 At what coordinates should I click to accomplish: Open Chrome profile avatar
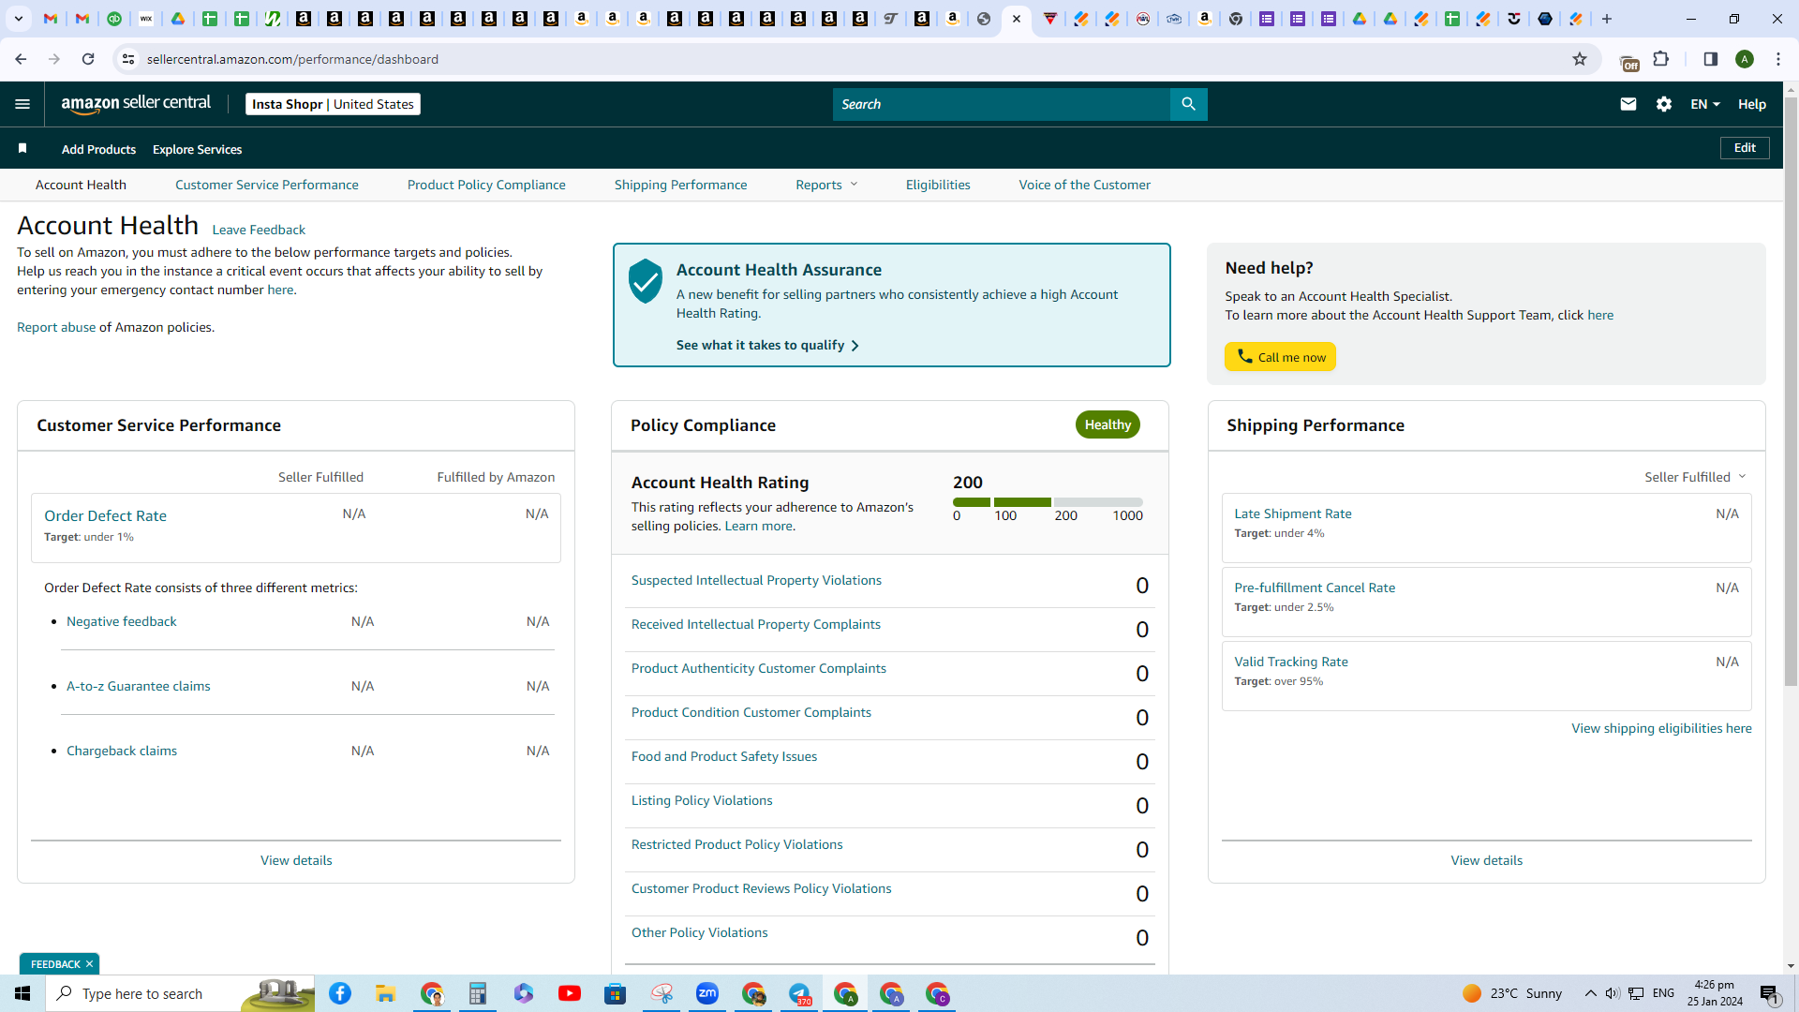(1744, 59)
